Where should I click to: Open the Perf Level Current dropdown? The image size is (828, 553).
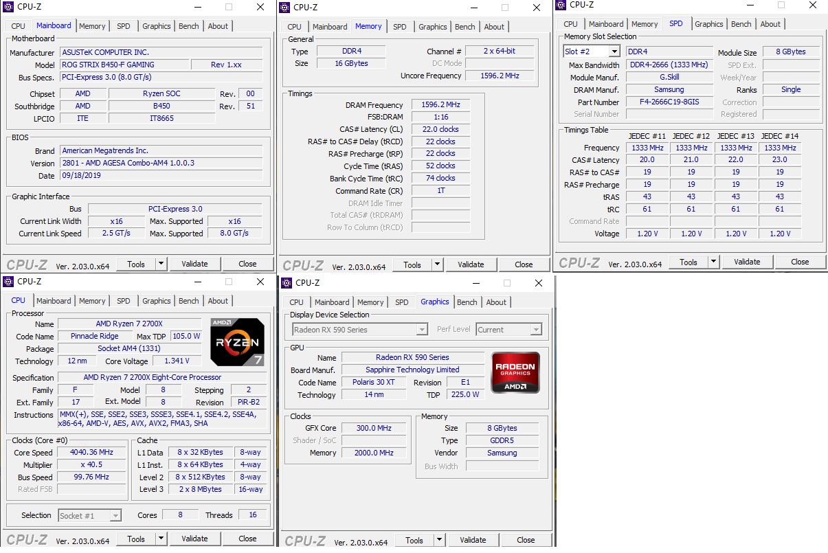(x=536, y=330)
